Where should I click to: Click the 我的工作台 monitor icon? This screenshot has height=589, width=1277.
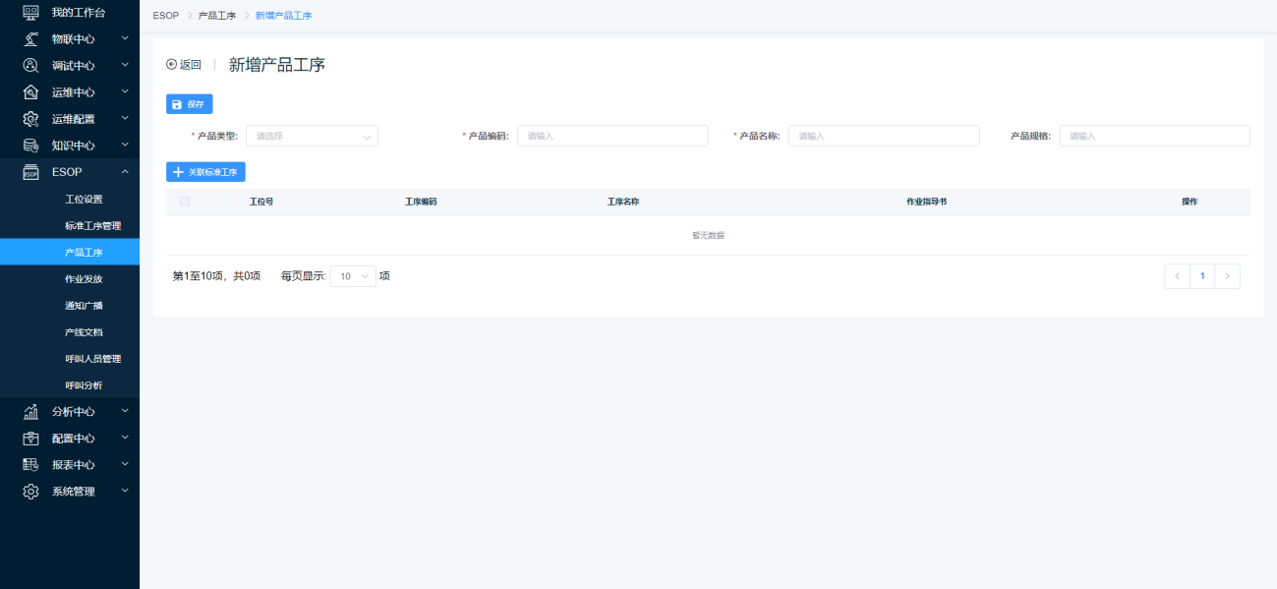click(x=30, y=13)
